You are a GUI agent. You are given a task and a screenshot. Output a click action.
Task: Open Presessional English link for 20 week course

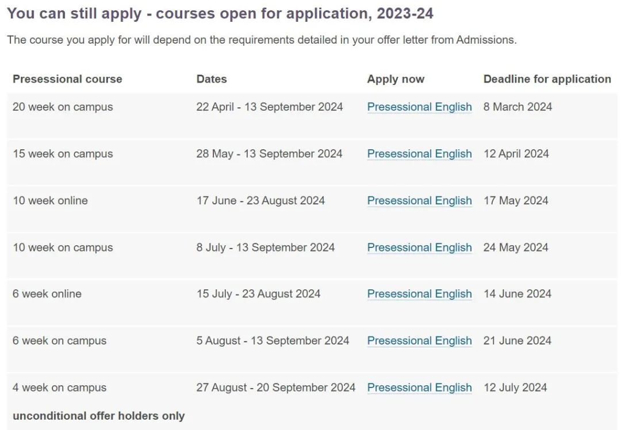[x=419, y=107]
